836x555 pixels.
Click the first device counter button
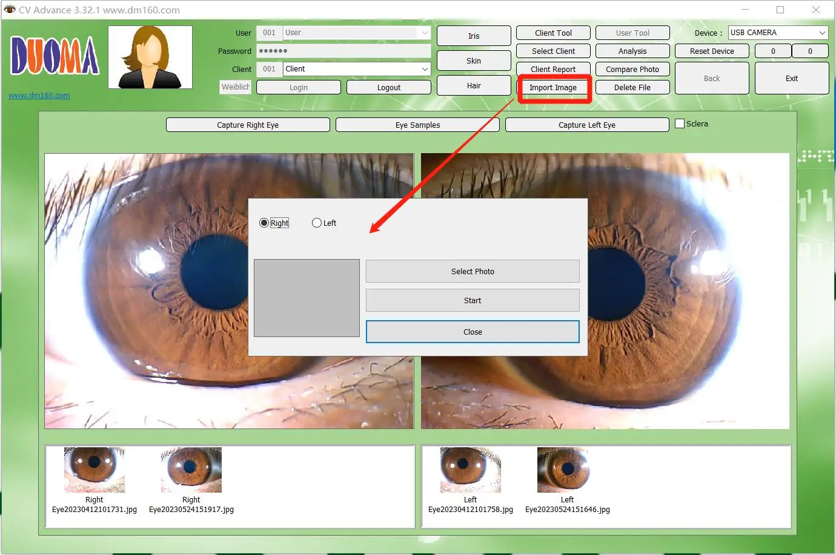773,51
